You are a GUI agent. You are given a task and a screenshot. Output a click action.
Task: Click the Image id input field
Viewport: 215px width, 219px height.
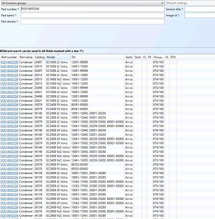coord(200,15)
